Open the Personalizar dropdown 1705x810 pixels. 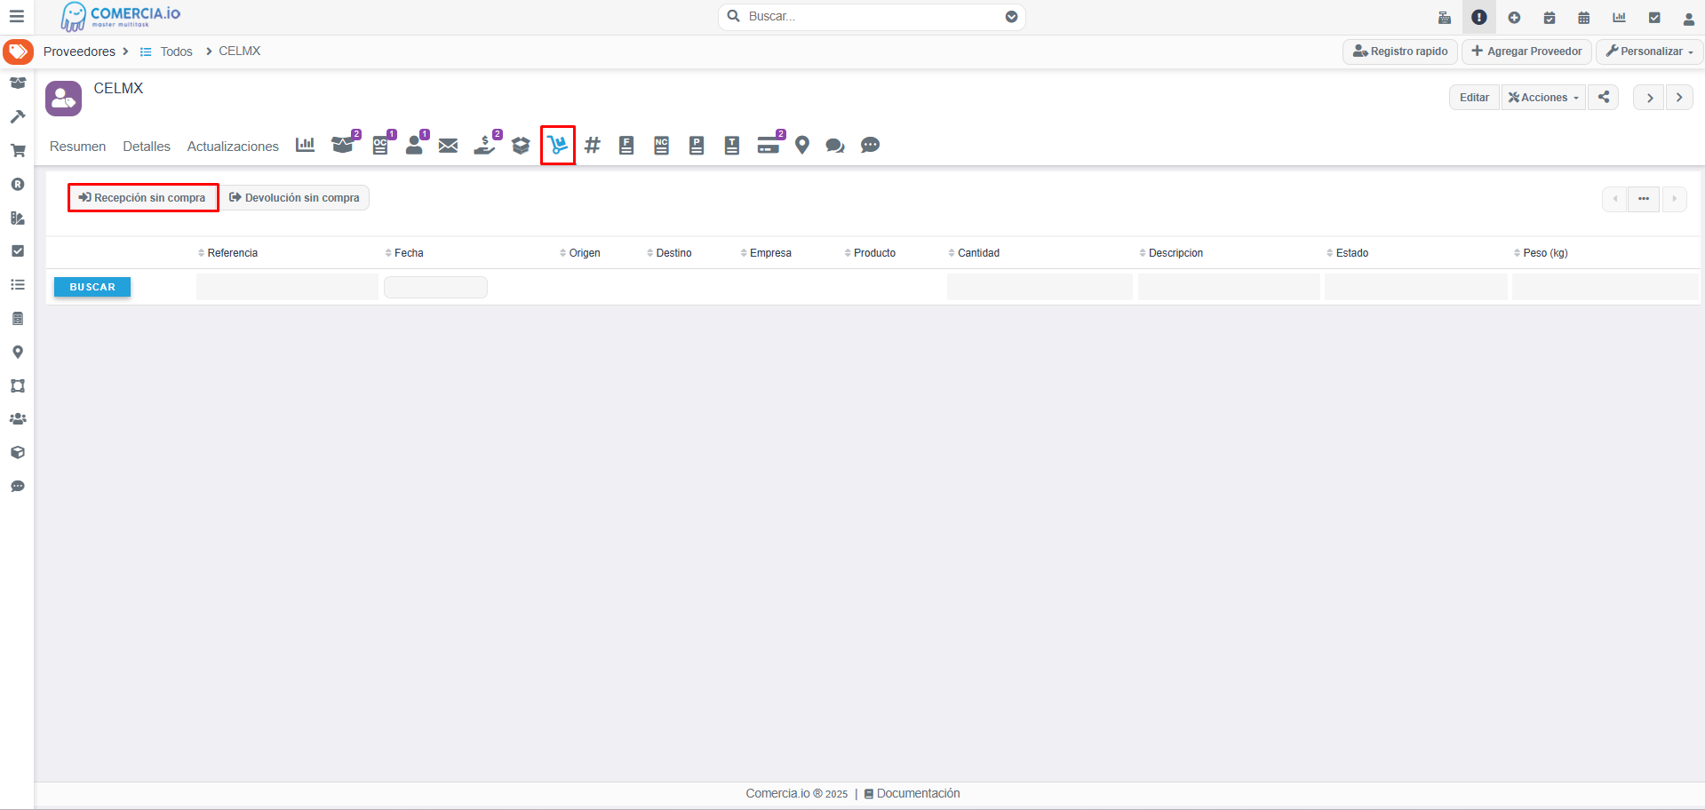click(1650, 51)
